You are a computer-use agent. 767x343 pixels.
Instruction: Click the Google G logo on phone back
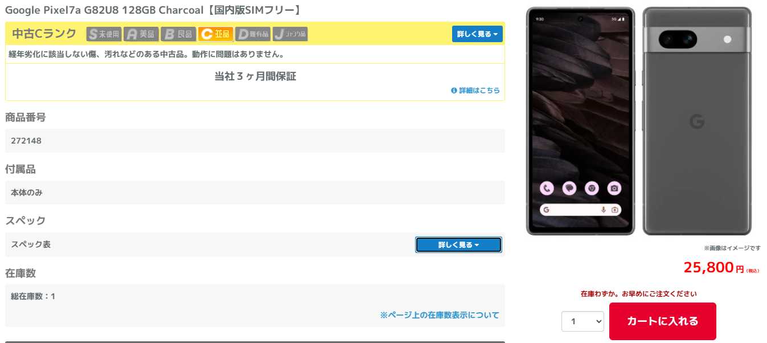pyautogui.click(x=696, y=121)
